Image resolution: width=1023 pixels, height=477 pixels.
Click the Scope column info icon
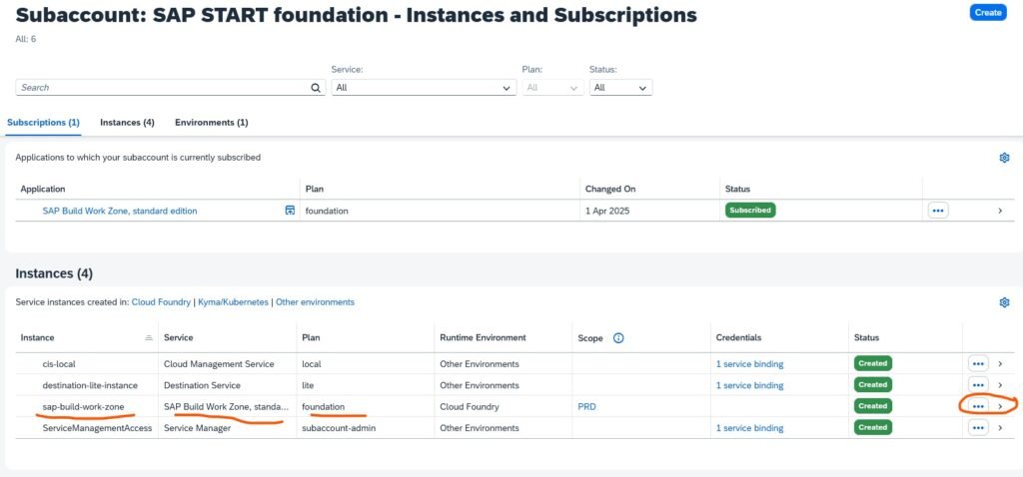[618, 338]
